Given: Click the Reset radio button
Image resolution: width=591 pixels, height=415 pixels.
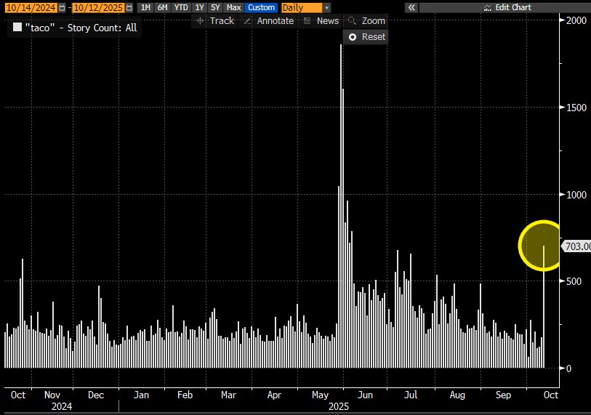Looking at the screenshot, I should [x=353, y=36].
